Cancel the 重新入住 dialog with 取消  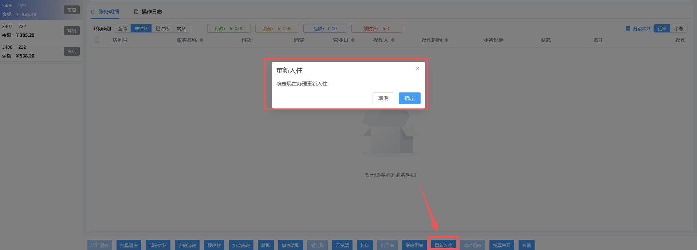point(383,98)
